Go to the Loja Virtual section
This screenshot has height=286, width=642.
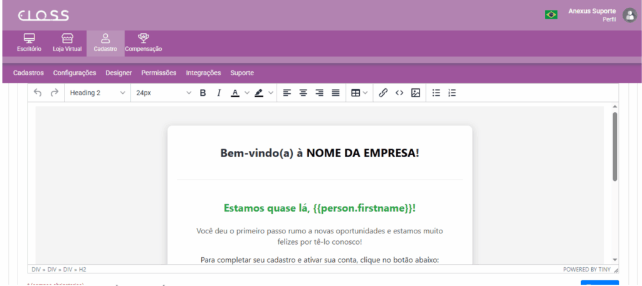click(67, 42)
